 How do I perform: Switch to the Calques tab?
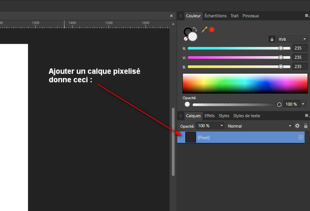pos(193,116)
